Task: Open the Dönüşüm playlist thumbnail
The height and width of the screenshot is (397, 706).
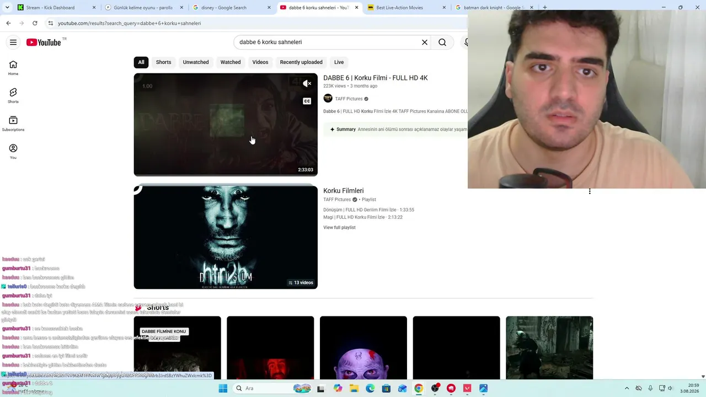Action: coord(226,237)
